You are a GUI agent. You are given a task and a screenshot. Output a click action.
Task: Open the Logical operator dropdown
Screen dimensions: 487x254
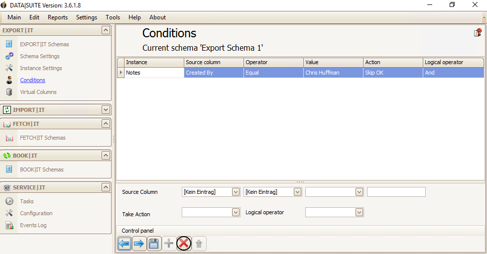pyautogui.click(x=359, y=212)
